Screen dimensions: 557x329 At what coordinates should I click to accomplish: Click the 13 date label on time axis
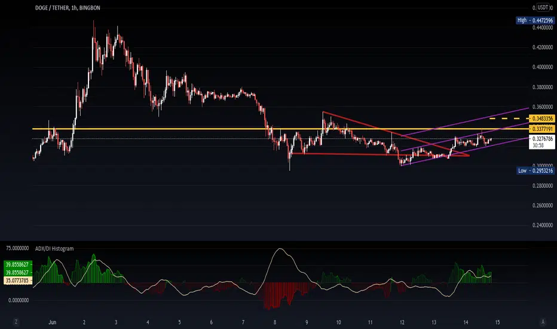(434, 322)
